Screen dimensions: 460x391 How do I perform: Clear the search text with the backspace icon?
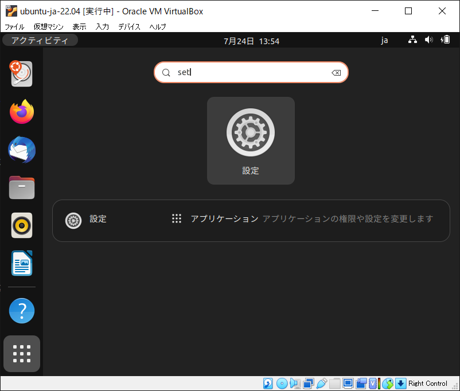[x=336, y=73]
